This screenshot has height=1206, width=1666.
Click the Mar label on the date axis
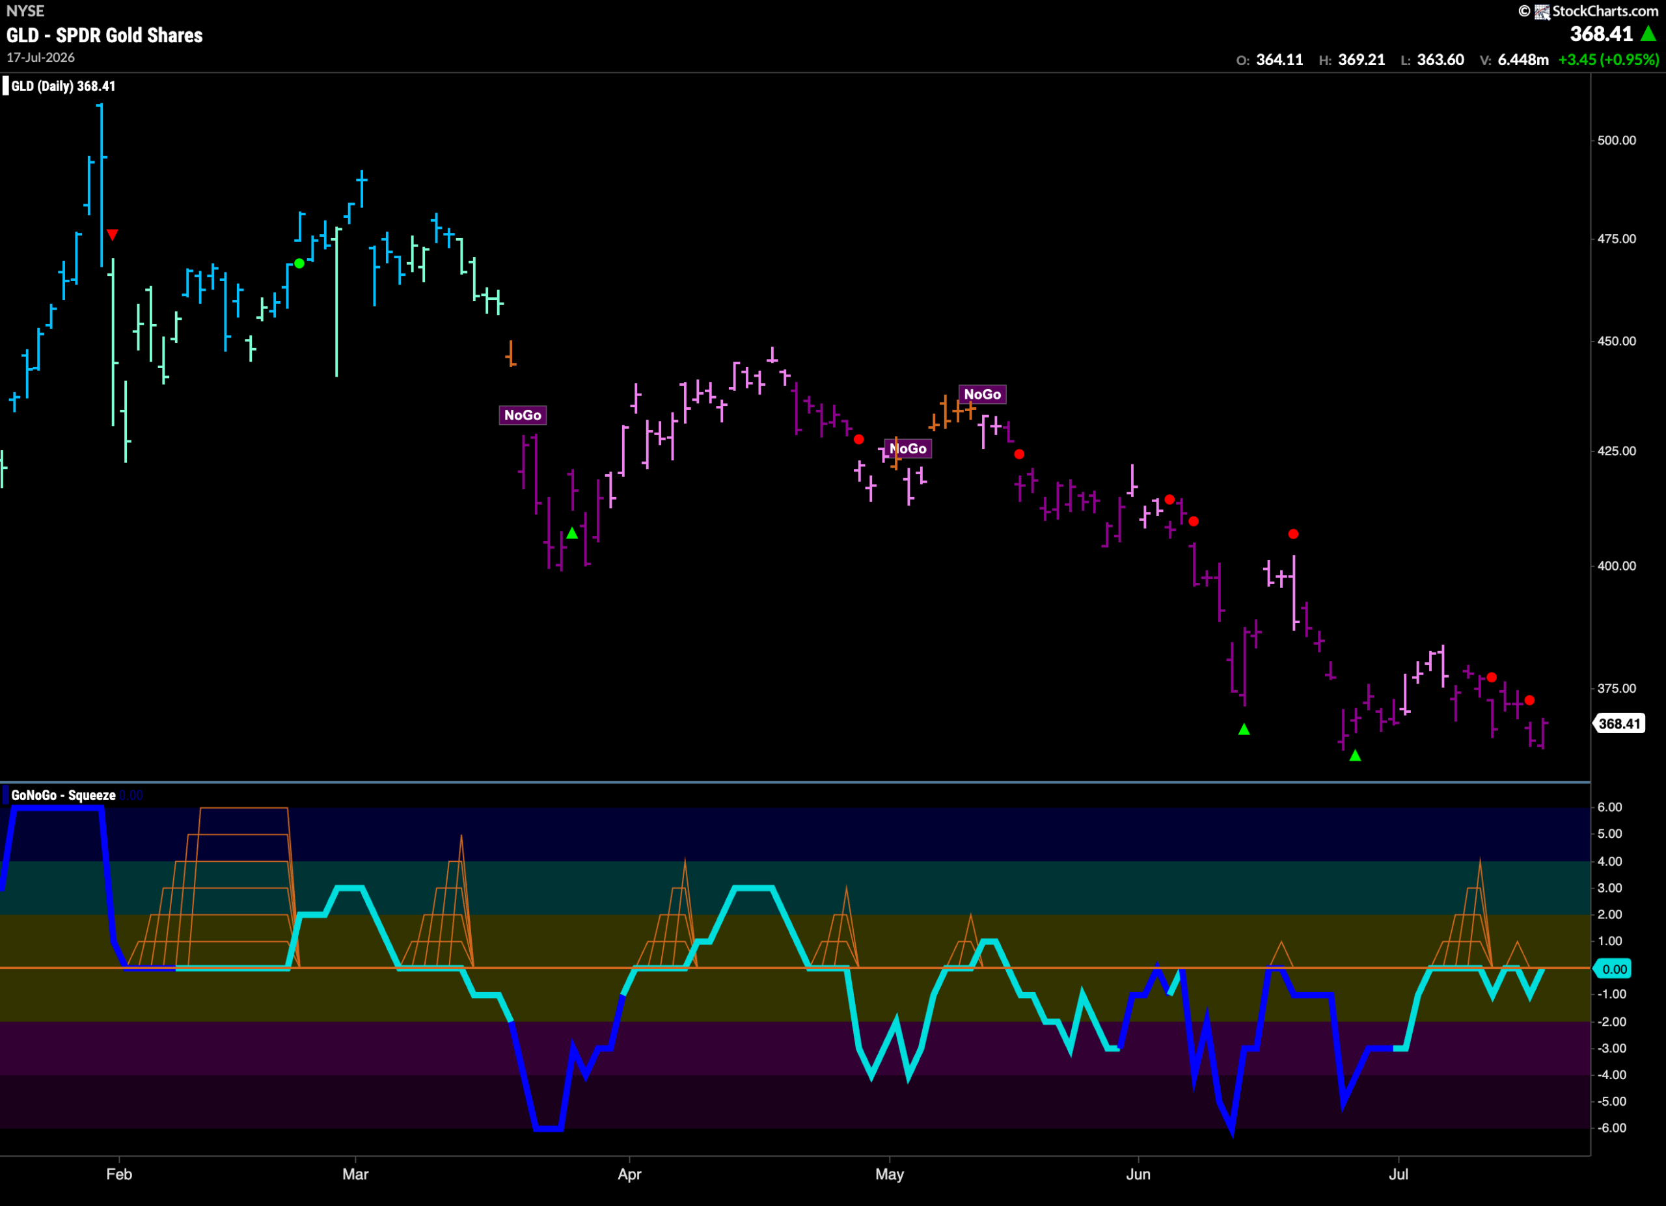click(x=355, y=1173)
